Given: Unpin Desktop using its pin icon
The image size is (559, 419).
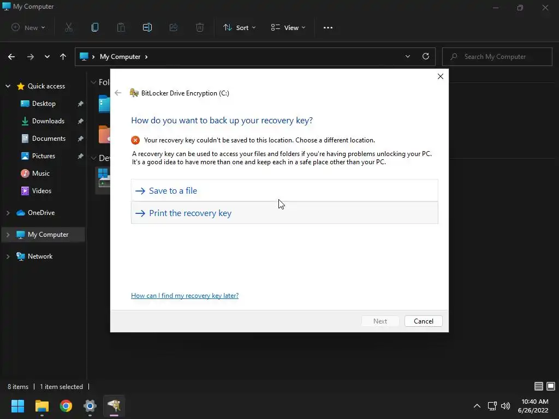Looking at the screenshot, I should (81, 104).
